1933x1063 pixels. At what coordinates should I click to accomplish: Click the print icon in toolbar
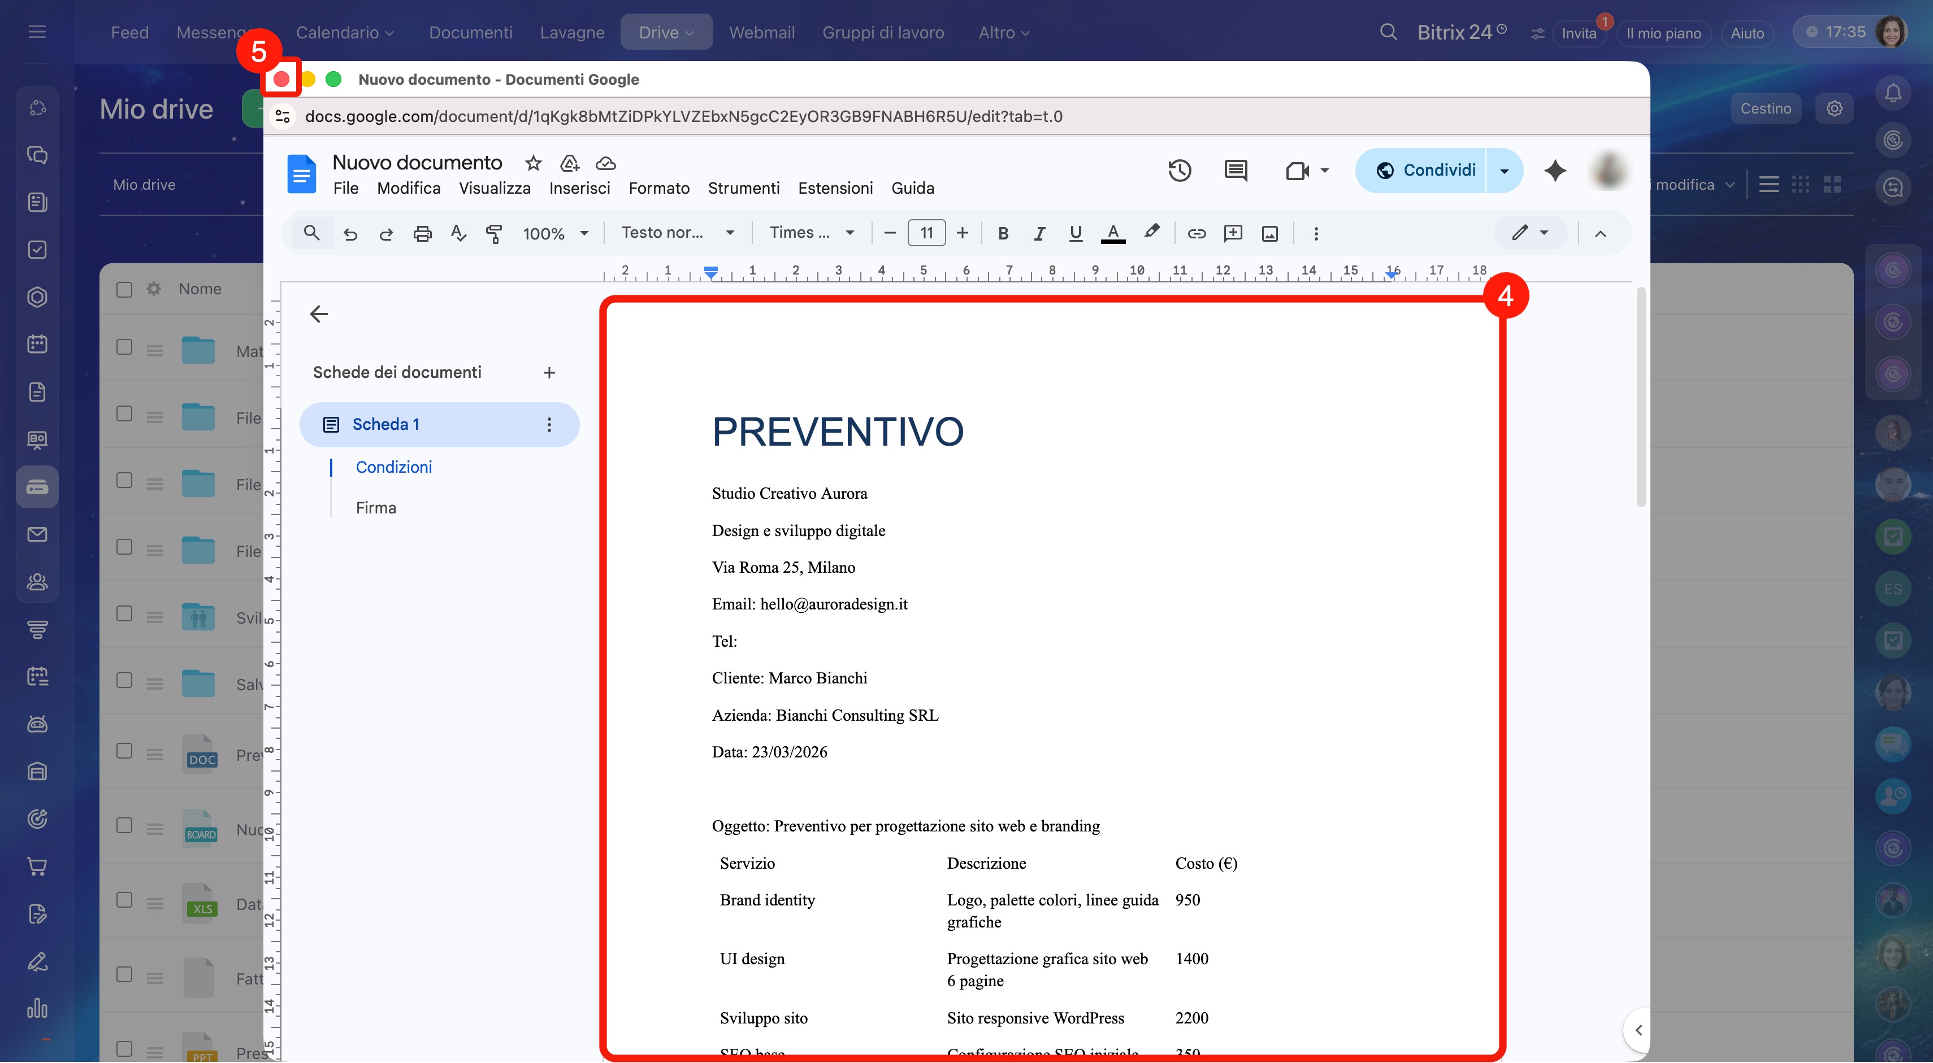[x=422, y=234]
